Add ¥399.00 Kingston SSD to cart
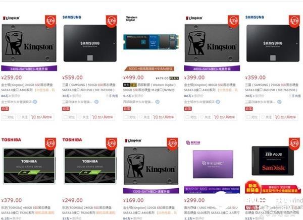The image size is (303, 220). click(x=225, y=117)
